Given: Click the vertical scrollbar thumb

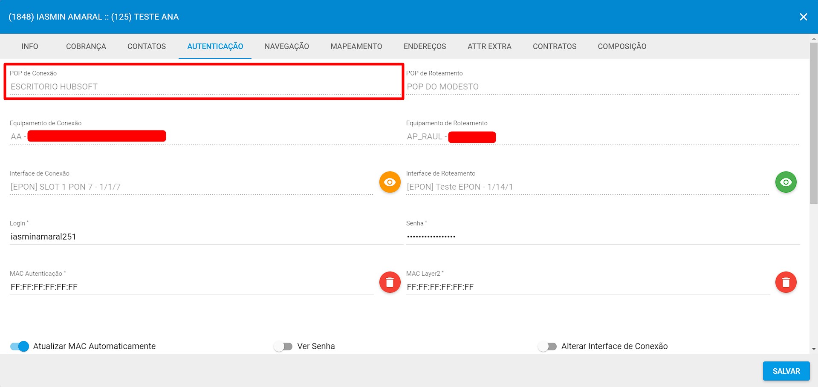Looking at the screenshot, I should coord(814,124).
